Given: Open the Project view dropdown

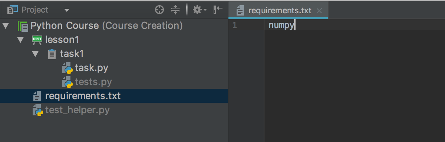Looking at the screenshot, I should 66,10.
